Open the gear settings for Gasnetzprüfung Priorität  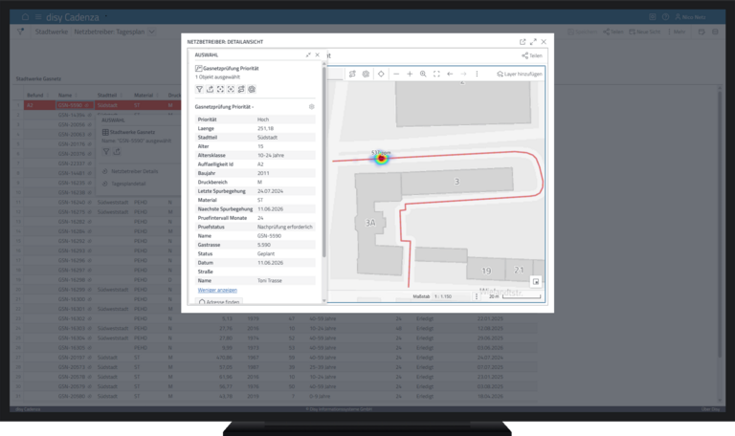click(311, 107)
